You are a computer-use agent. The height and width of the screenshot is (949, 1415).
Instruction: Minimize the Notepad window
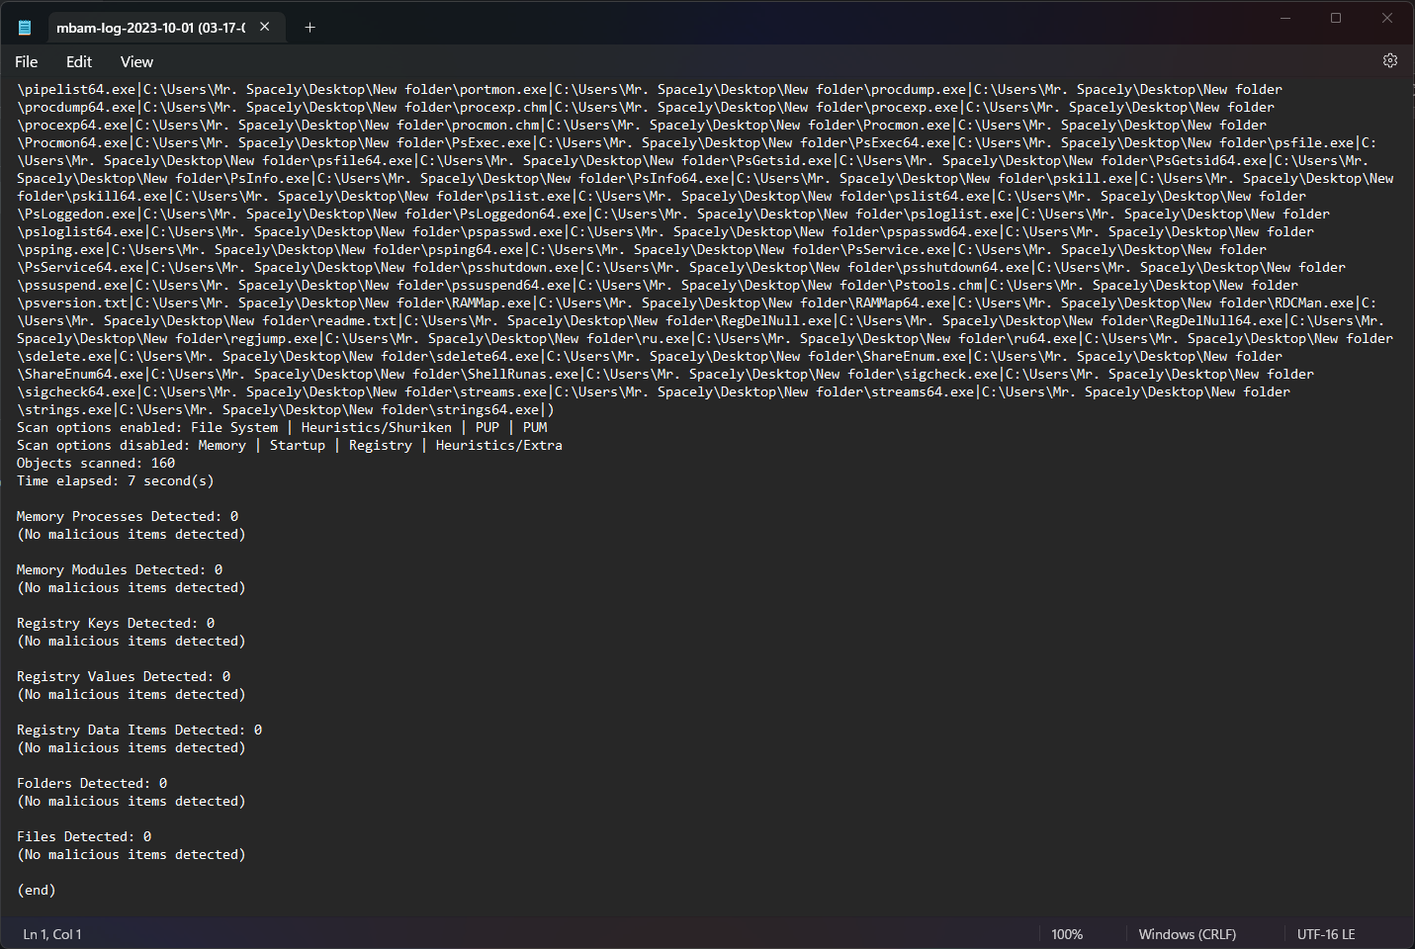click(1285, 18)
